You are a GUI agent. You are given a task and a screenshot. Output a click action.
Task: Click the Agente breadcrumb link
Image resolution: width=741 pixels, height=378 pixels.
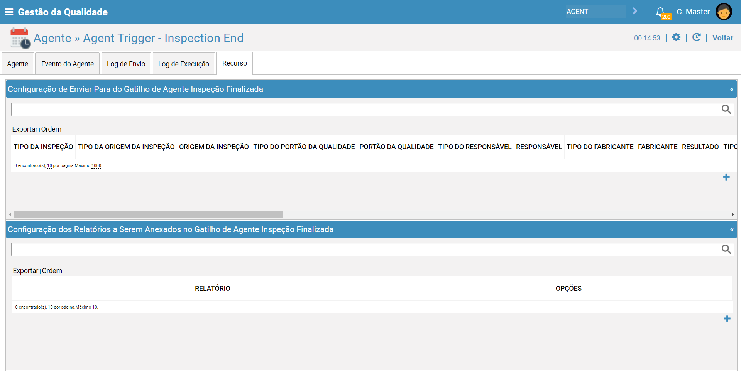[x=52, y=38]
